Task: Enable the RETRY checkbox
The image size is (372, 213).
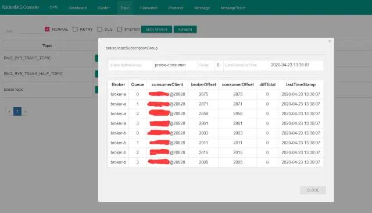Action: click(75, 29)
